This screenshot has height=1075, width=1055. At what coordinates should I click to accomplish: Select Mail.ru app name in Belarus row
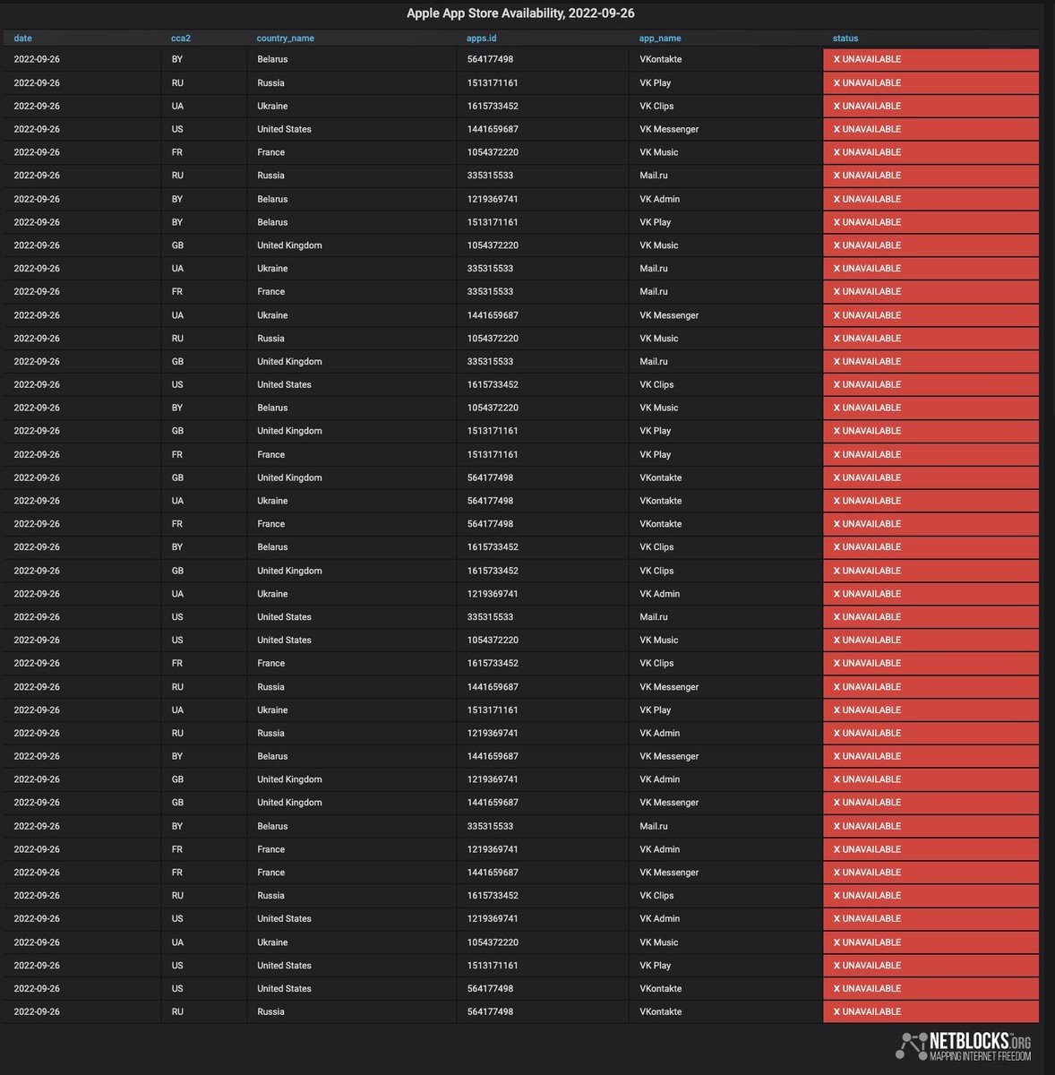click(653, 826)
